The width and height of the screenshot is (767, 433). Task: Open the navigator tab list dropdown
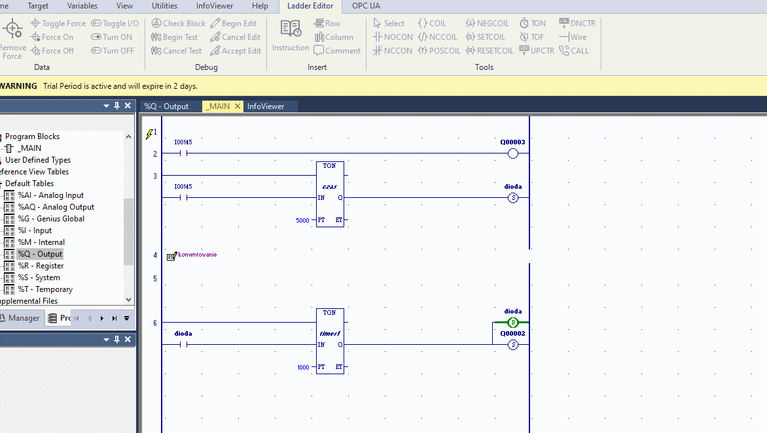tap(127, 318)
